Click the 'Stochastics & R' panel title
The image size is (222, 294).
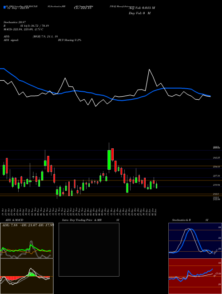[x=182, y=220]
